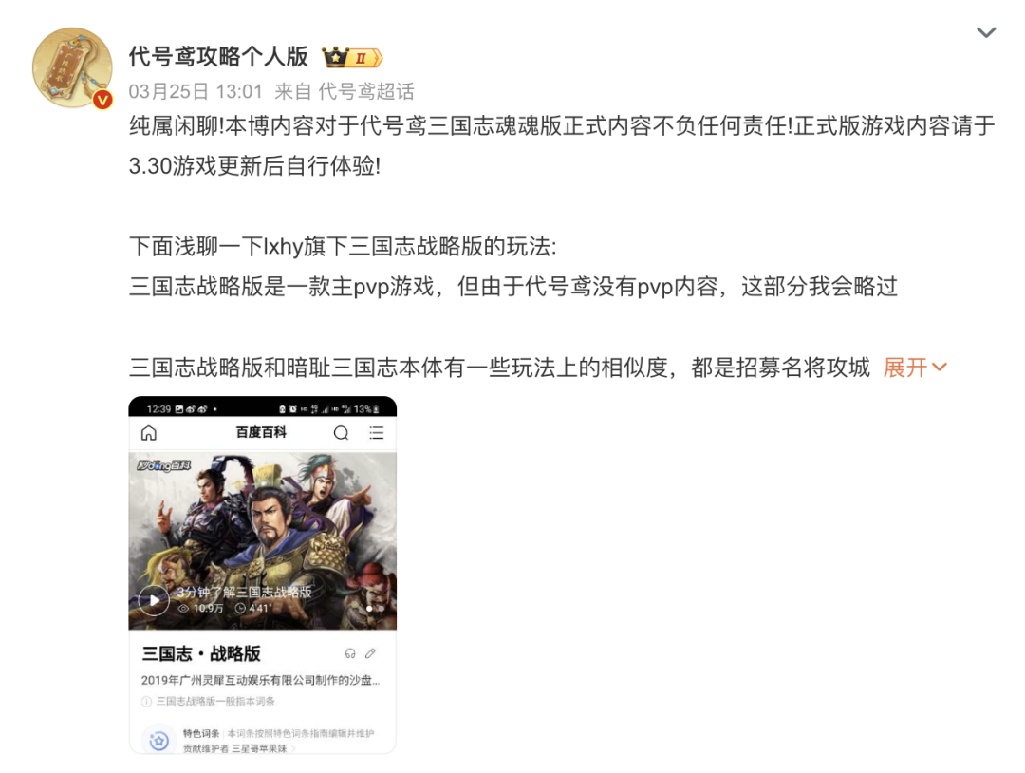This screenshot has width=1025, height=773.
Task: Open the 代号鸢攻略个人版 username link
Action: 217,57
